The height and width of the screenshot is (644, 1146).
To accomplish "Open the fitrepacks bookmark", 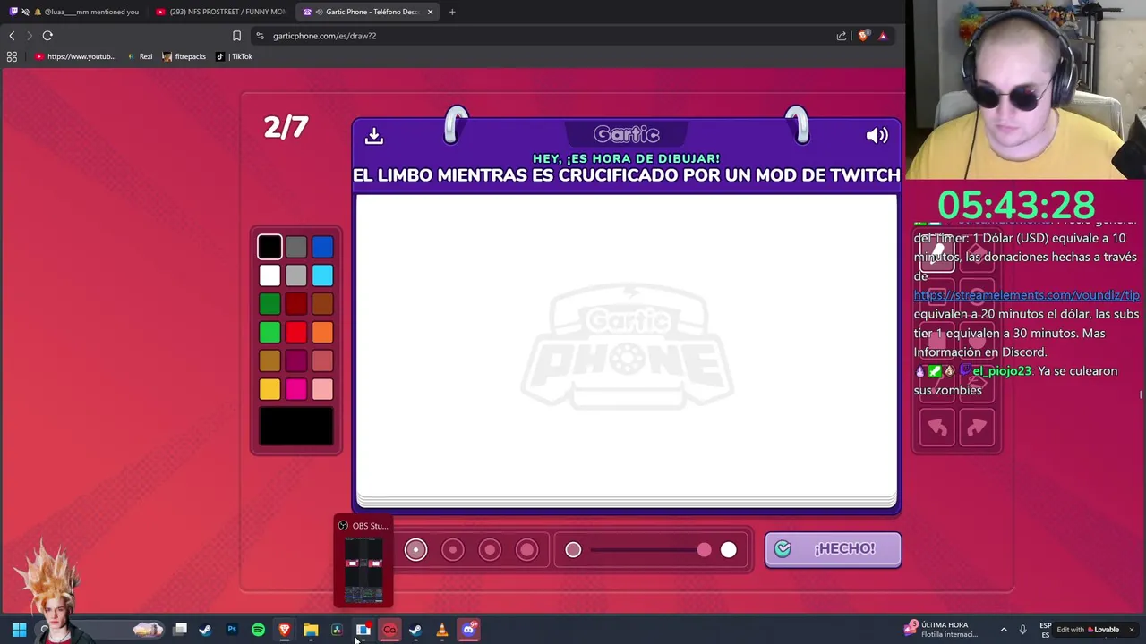I will [184, 56].
